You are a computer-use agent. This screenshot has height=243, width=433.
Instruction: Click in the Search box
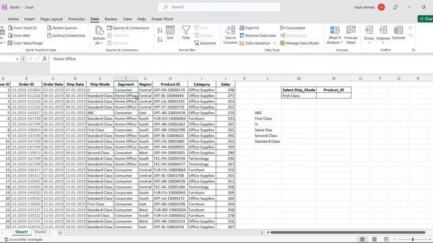219,7
